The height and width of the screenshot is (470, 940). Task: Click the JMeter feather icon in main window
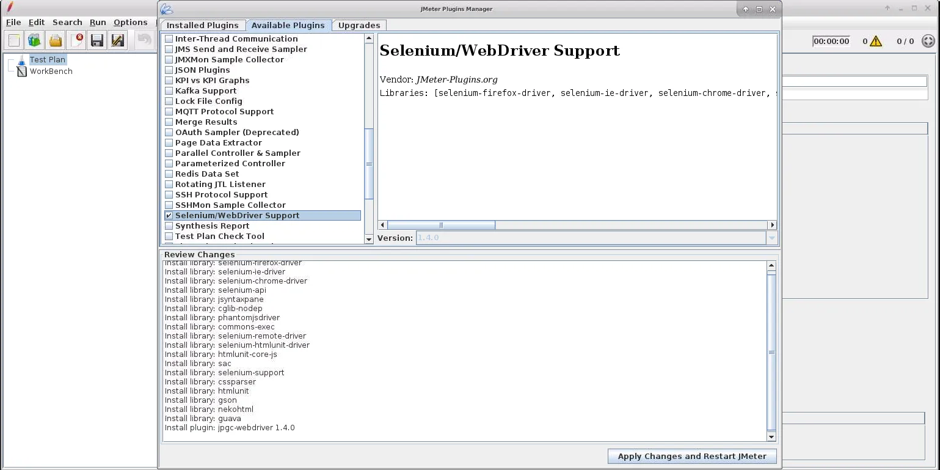point(10,8)
